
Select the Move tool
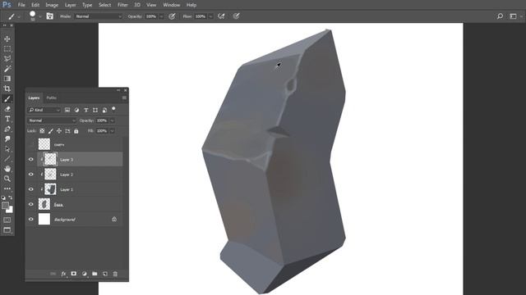click(x=7, y=39)
